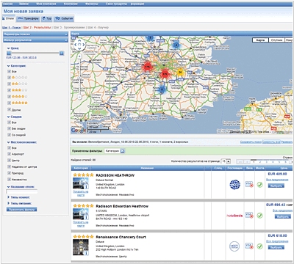This screenshot has height=264, width=294.
Task: Click the blue cluster marker south of London
Action: tap(162, 89)
